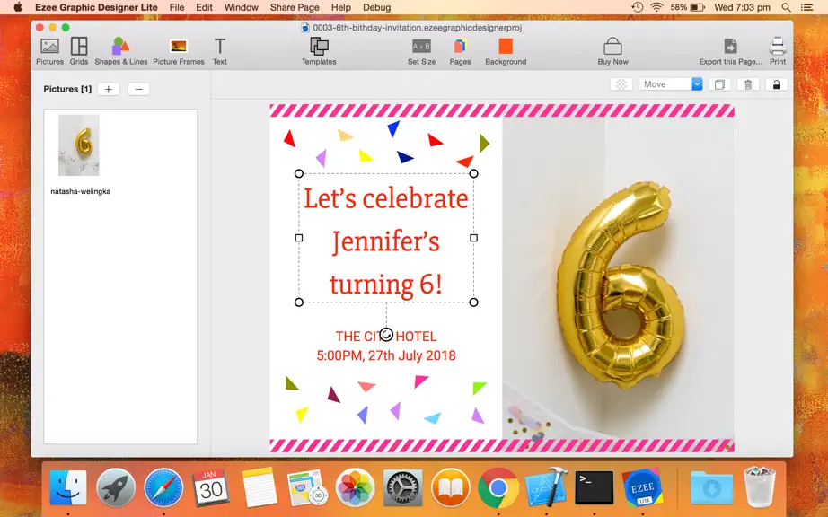828x517 pixels.
Task: Open Shapes & Lines tool
Action: click(121, 51)
